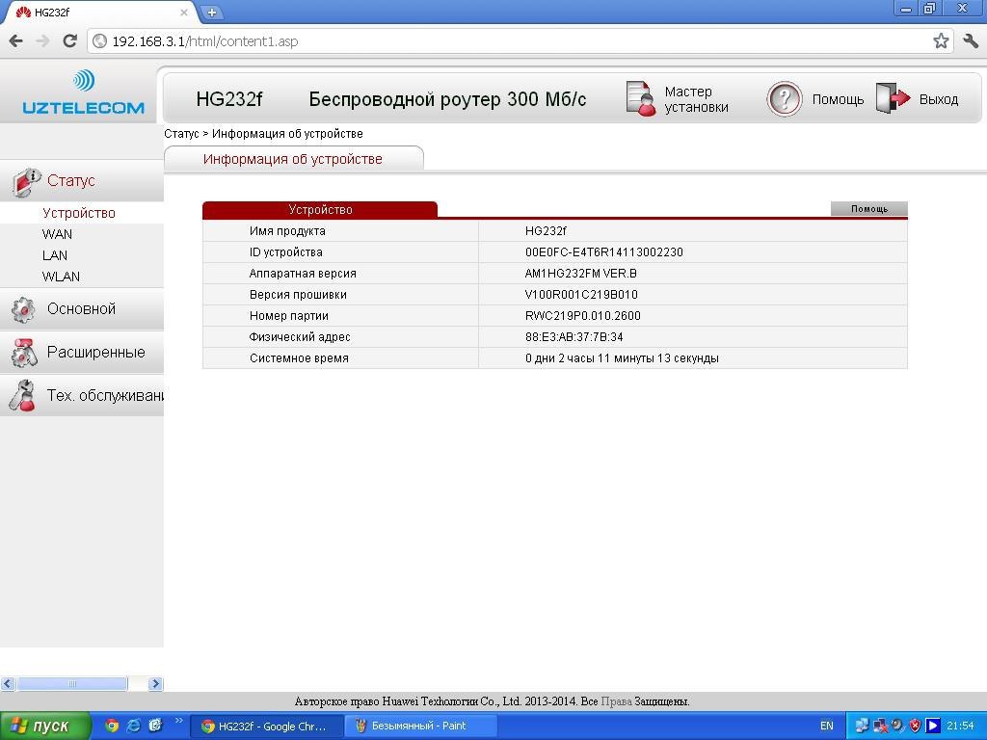Screen dimensions: 987x740
Task: Select Устройство in the sidebar
Action: pos(79,213)
